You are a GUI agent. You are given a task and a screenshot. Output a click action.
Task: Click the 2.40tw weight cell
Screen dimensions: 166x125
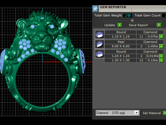tap(153, 46)
